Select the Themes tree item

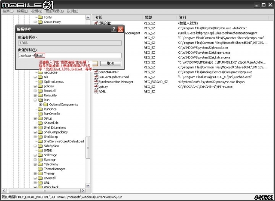coord(49,173)
